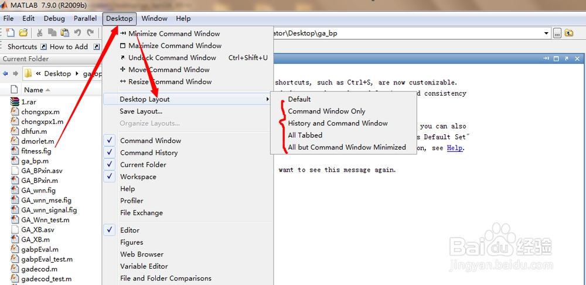Click Desktop in folder path breadcrumb
Image resolution: width=586 pixels, height=285 pixels.
click(x=57, y=74)
